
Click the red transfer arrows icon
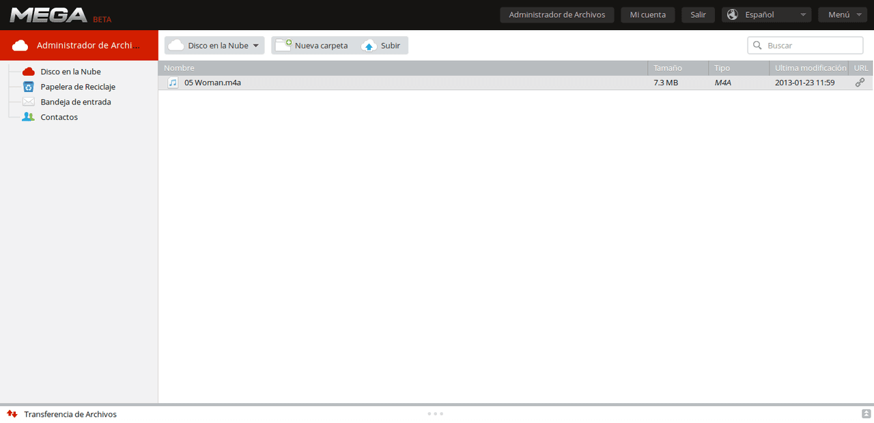coord(12,414)
